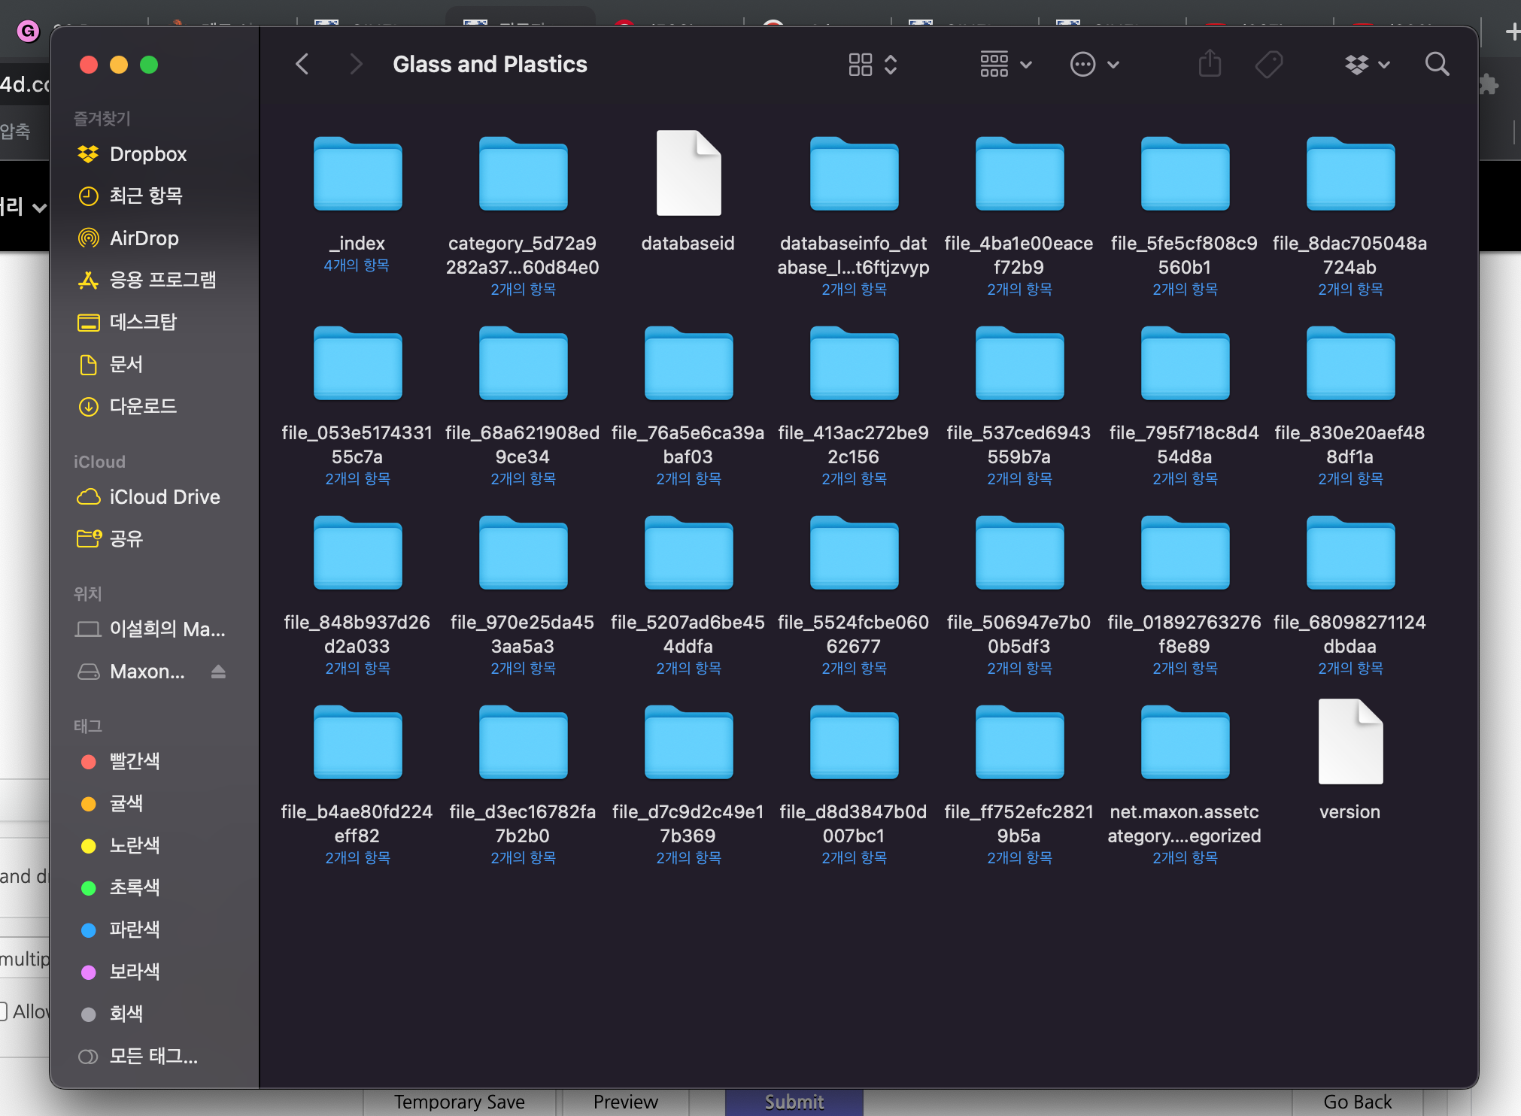Select folder file_970e25da453aa5a3
Screen dimensions: 1521x1116
(x=523, y=553)
